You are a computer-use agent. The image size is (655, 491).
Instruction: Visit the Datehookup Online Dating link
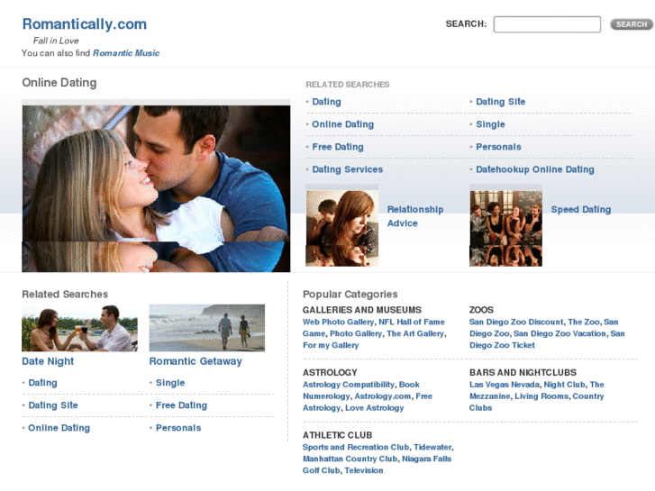pos(534,169)
